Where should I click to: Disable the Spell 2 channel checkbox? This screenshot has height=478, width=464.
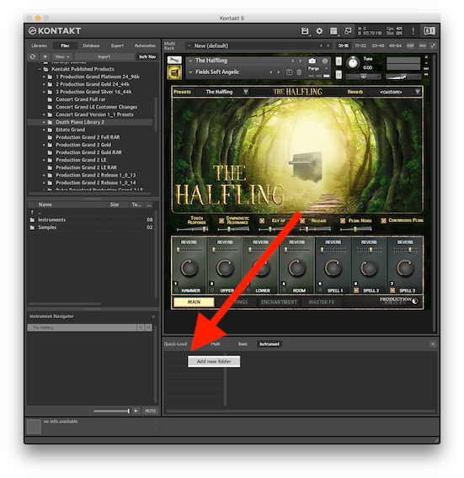(x=356, y=290)
